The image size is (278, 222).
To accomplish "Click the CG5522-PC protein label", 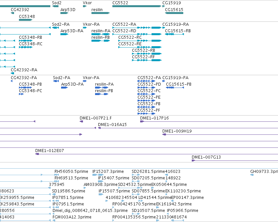I will click(149, 91).
